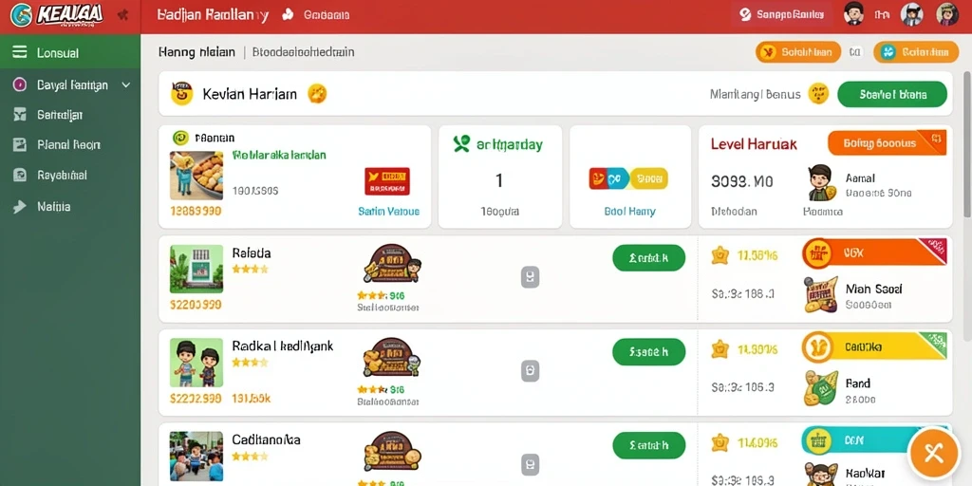Image resolution: width=972 pixels, height=486 pixels.
Task: Open the Cadhanoika row thumbnail
Action: tap(196, 457)
